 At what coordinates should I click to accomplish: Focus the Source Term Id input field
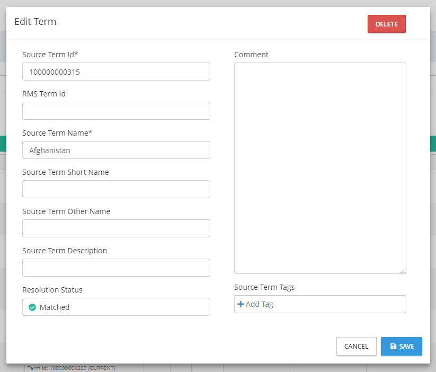tap(116, 72)
